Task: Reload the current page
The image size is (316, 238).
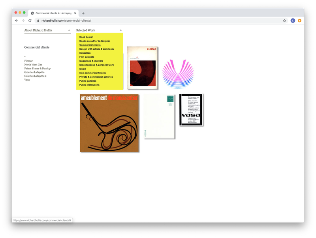Action: 30,21
